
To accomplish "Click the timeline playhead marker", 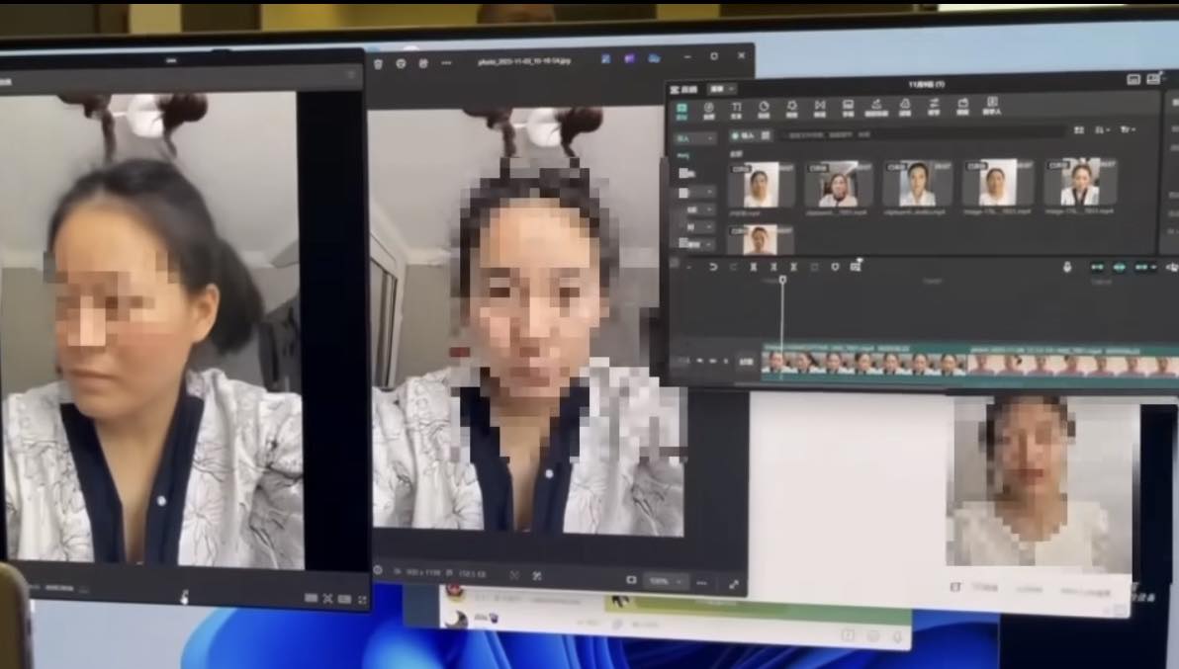I will pyautogui.click(x=781, y=281).
